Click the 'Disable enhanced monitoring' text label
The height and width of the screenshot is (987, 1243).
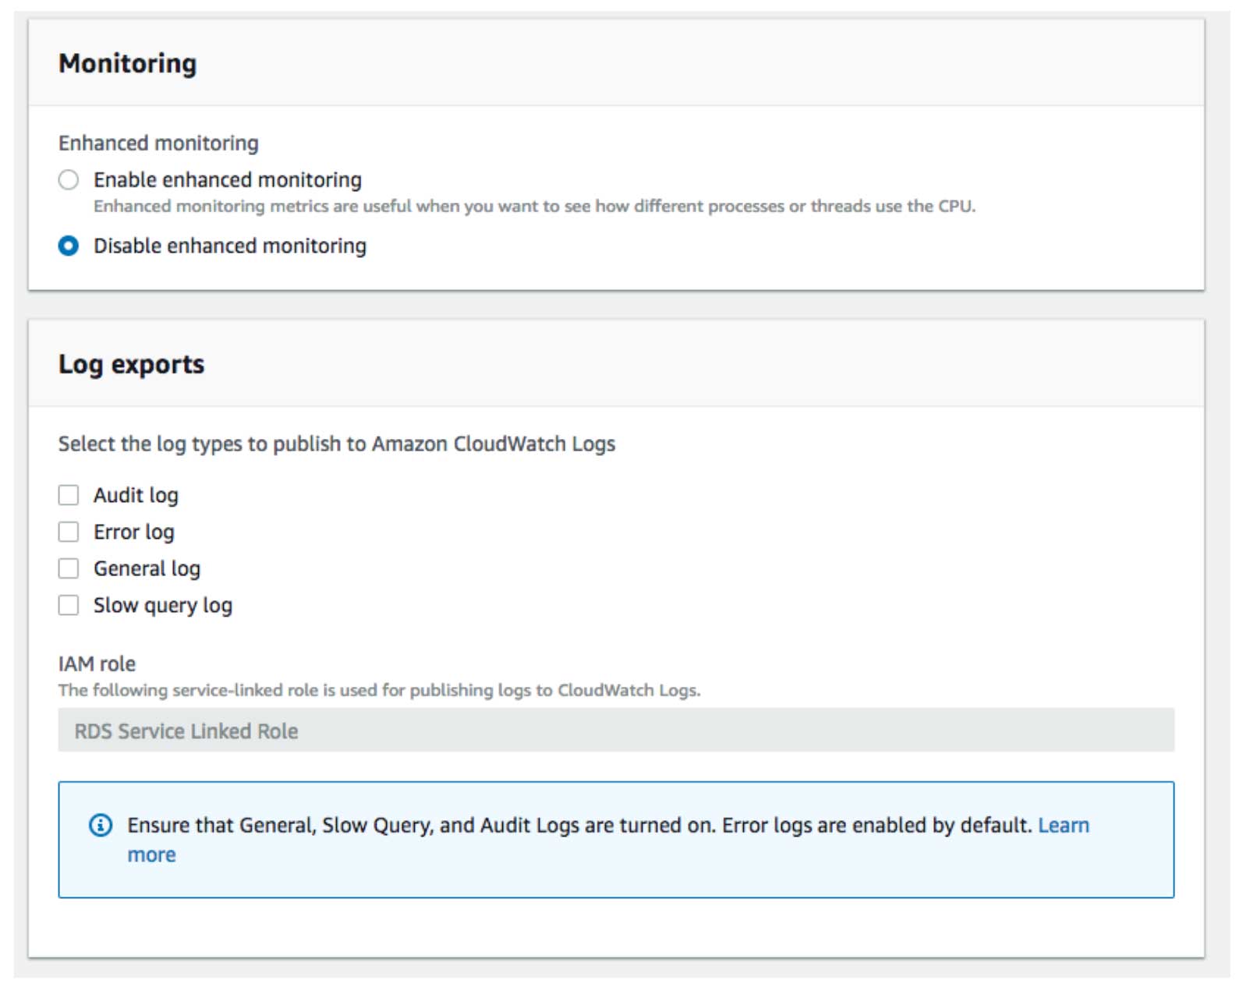point(230,246)
